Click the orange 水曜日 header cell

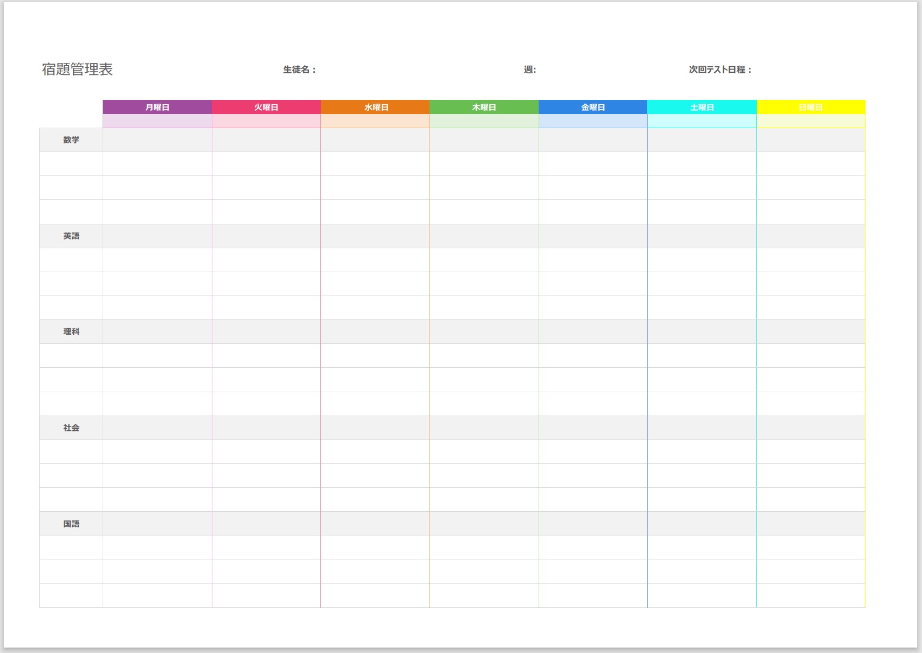coord(375,107)
